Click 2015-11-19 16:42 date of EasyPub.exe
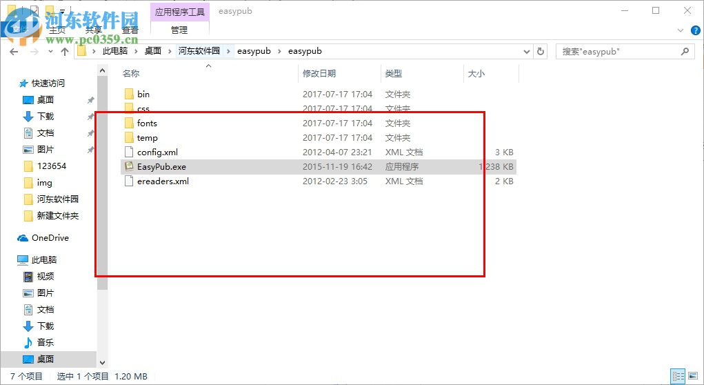This screenshot has height=385, width=704. (337, 167)
